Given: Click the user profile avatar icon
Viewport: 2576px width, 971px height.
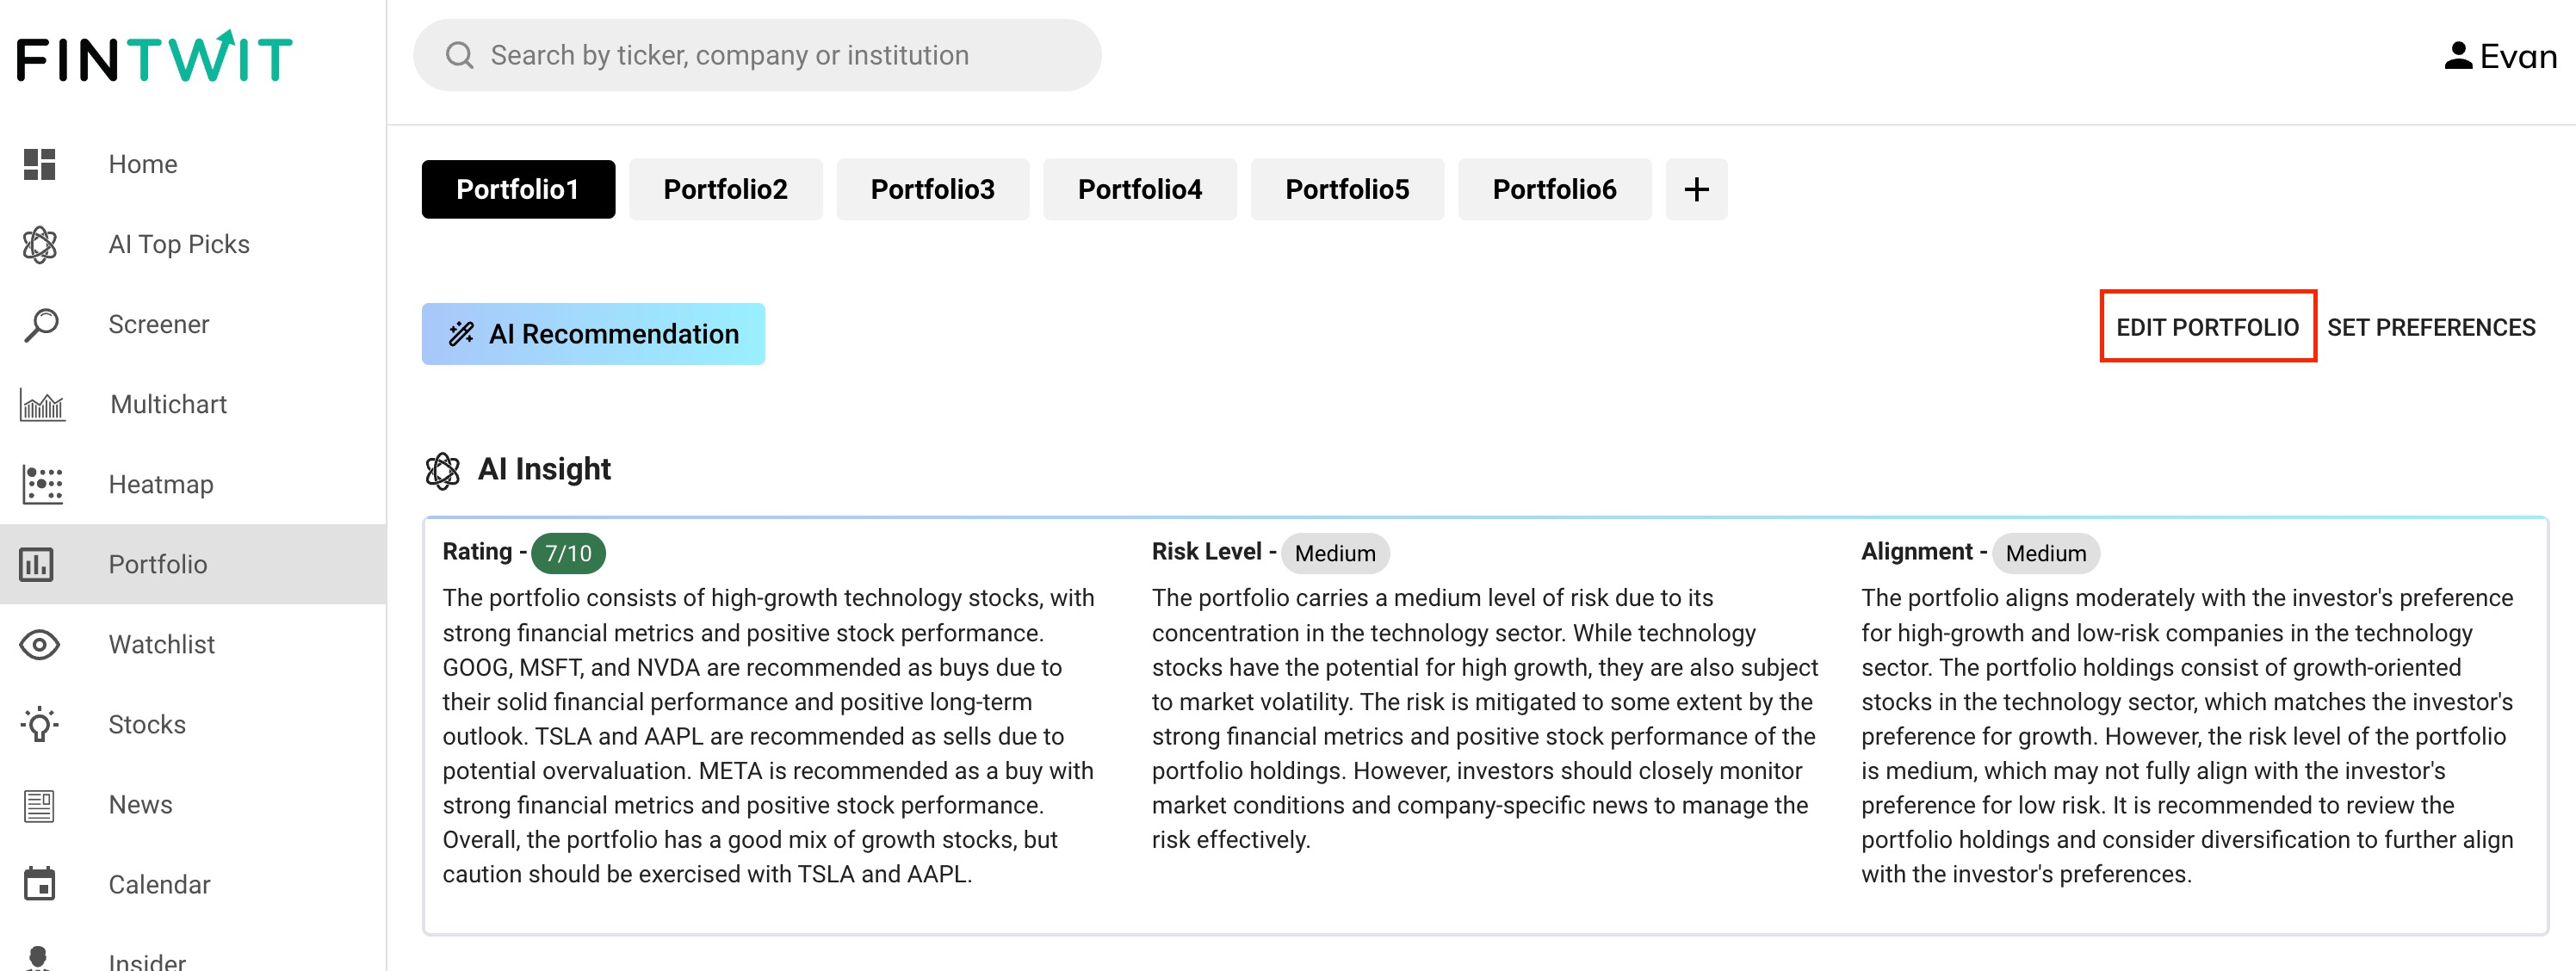Looking at the screenshot, I should (2458, 56).
